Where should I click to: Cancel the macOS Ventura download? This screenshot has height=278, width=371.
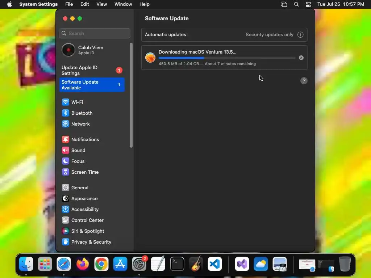tap(301, 58)
